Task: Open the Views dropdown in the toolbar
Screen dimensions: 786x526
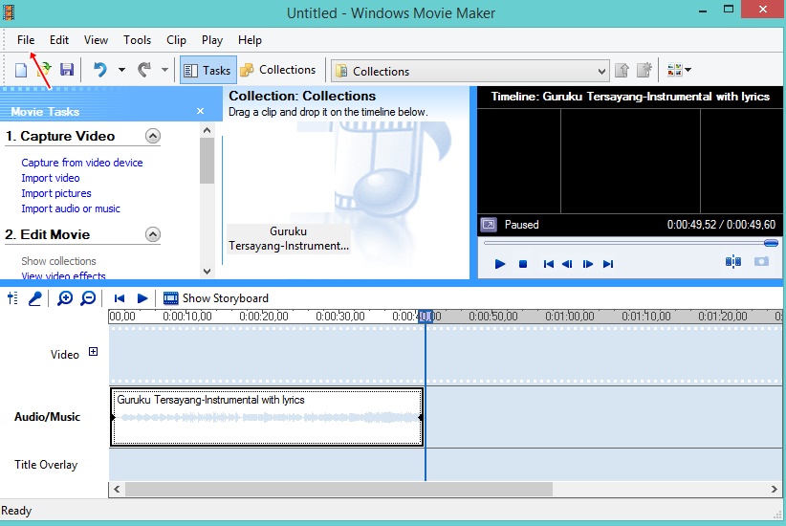Action: [x=679, y=70]
